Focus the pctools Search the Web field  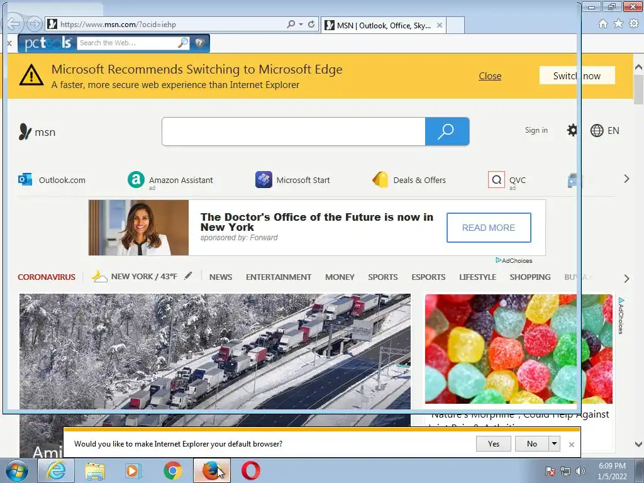(128, 43)
